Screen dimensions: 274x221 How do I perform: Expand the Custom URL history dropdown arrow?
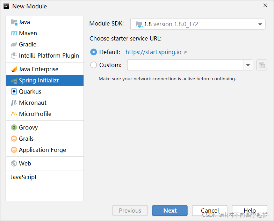pos(248,65)
